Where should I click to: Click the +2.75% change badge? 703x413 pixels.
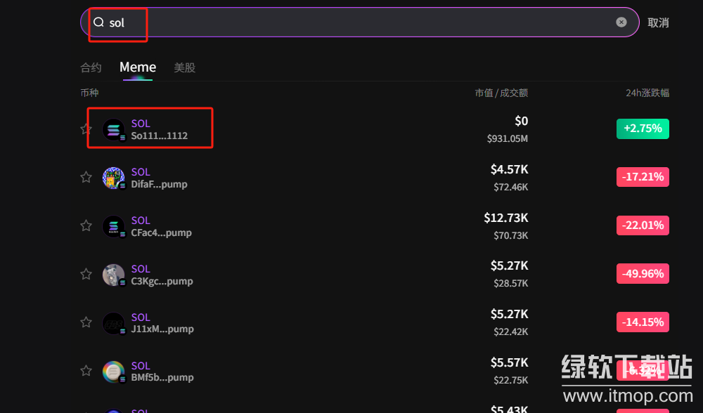coord(643,129)
